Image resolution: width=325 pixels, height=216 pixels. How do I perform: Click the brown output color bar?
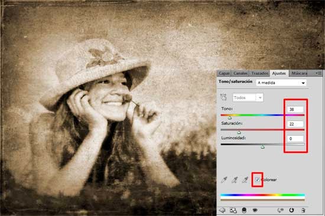click(x=262, y=200)
